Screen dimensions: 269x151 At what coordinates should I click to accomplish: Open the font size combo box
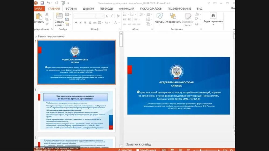[100, 16]
